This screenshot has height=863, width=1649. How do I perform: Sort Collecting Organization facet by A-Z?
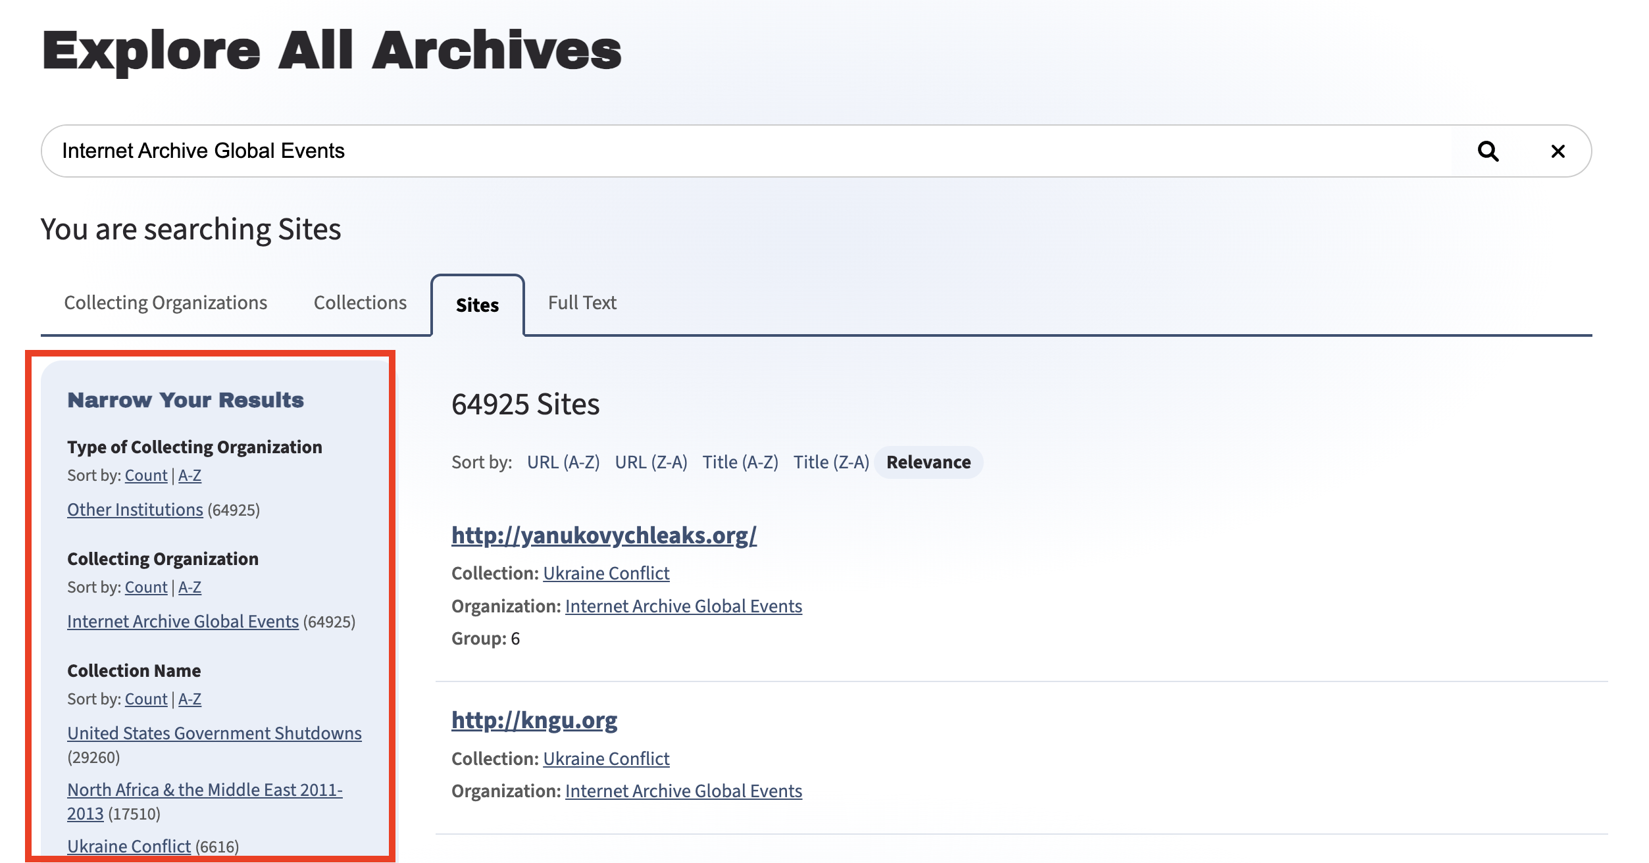pos(190,587)
